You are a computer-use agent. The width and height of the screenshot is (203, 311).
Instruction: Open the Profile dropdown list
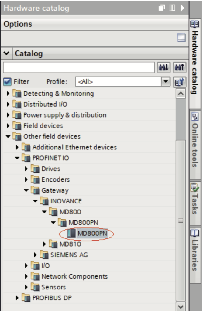pos(165,81)
